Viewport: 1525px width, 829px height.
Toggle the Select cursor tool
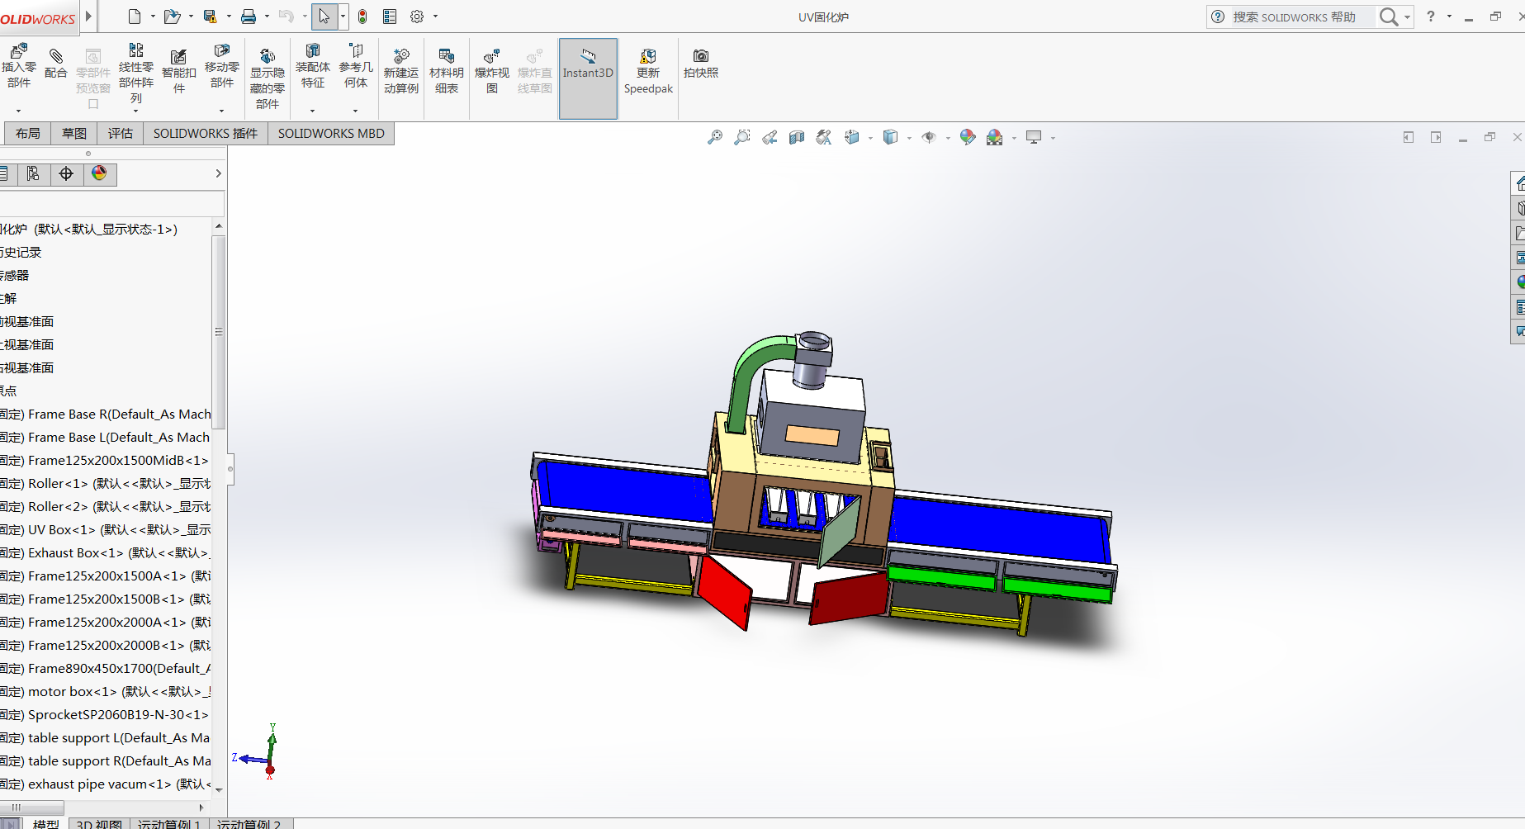pyautogui.click(x=324, y=17)
